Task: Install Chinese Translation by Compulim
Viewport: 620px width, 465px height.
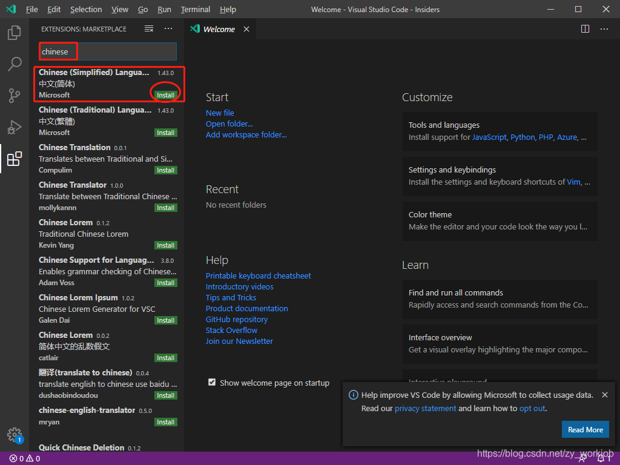Action: click(165, 170)
